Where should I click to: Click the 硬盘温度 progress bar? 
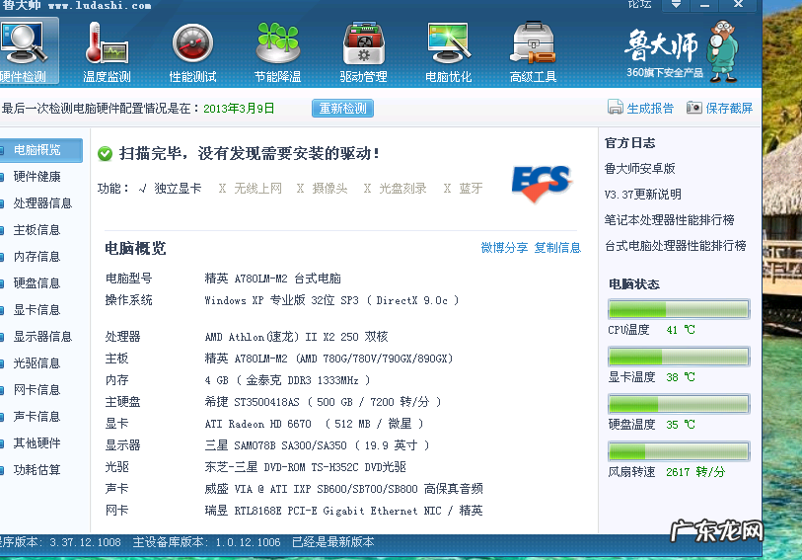pos(679,404)
